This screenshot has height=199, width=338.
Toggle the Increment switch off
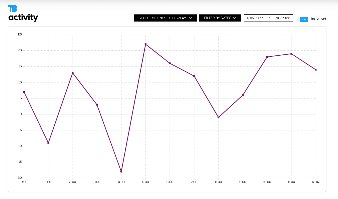point(302,19)
